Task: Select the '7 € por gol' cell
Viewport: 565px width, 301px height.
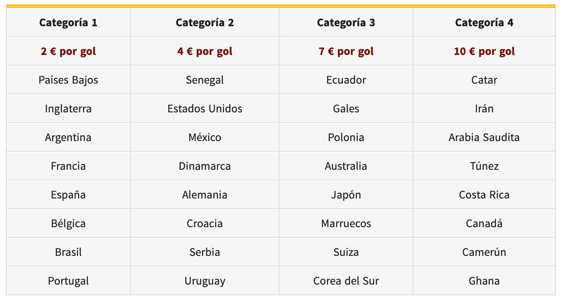Action: (346, 51)
